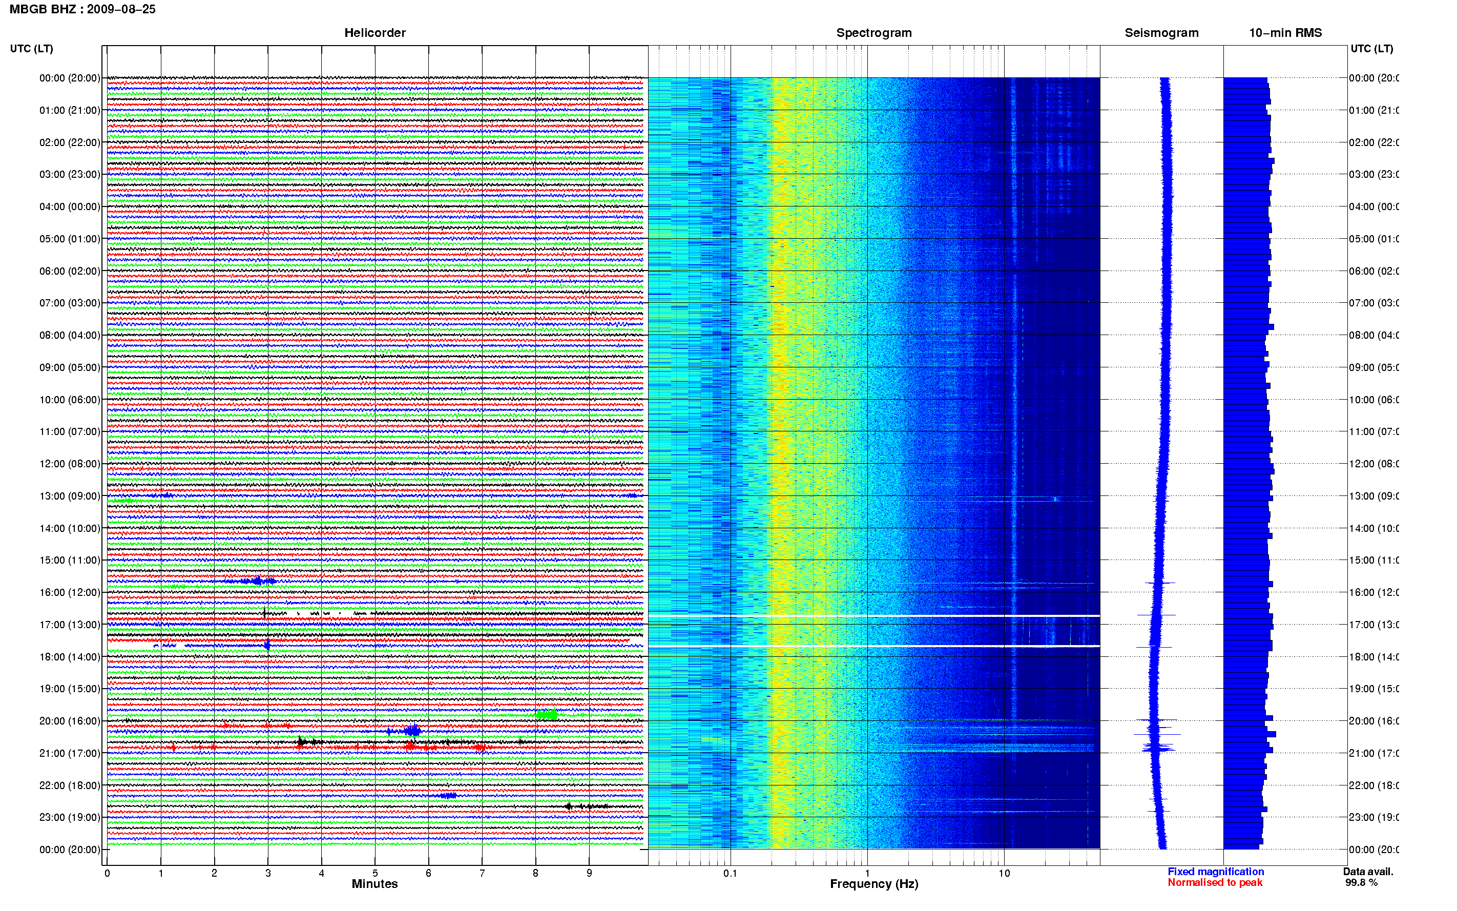1457x911 pixels.
Task: Click left time label 15:00 (11:00)
Action: (x=70, y=560)
